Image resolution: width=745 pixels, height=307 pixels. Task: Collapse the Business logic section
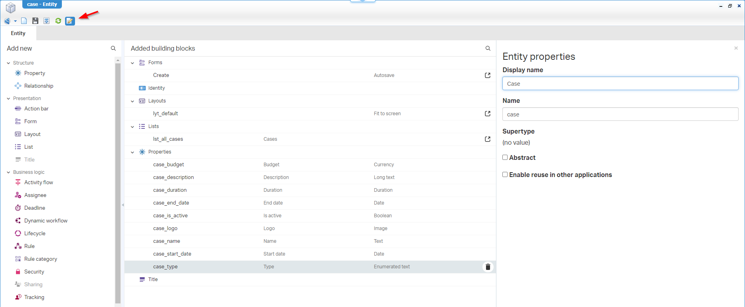pyautogui.click(x=8, y=172)
